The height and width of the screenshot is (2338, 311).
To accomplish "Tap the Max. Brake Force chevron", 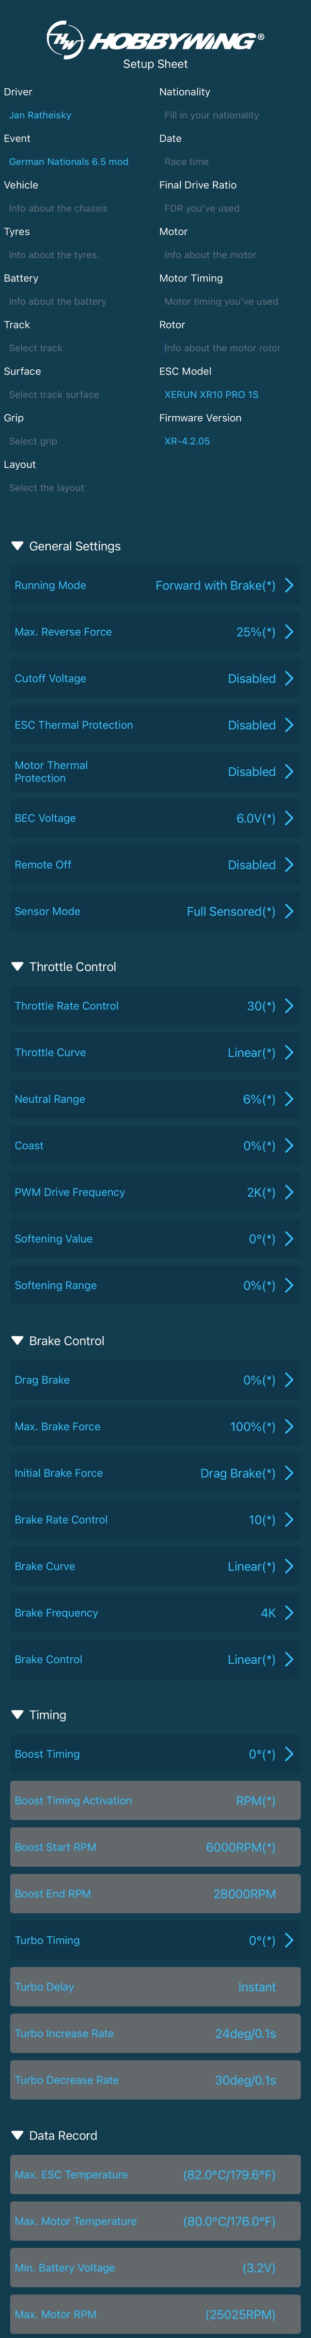I will [x=289, y=1426].
